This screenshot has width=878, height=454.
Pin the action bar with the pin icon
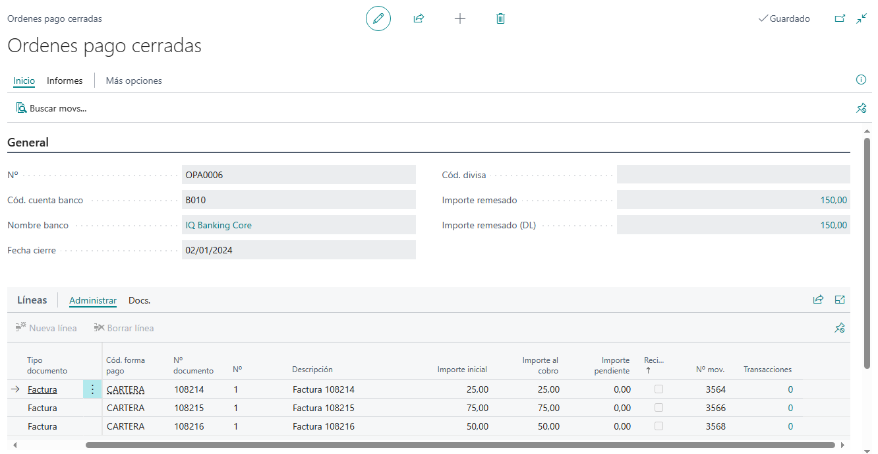pyautogui.click(x=861, y=108)
